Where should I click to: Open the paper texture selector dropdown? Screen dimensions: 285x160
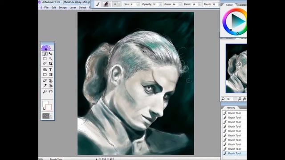tap(51, 116)
